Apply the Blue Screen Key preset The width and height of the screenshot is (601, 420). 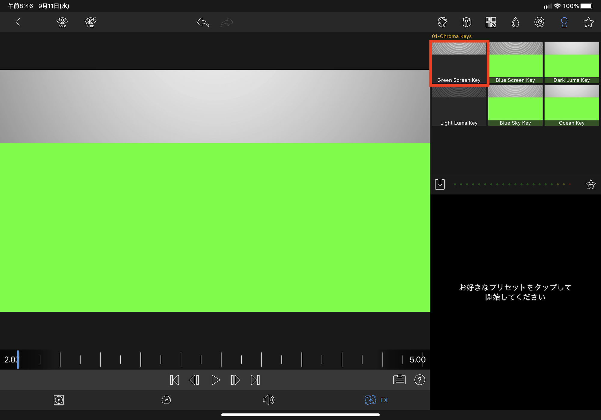(x=515, y=63)
